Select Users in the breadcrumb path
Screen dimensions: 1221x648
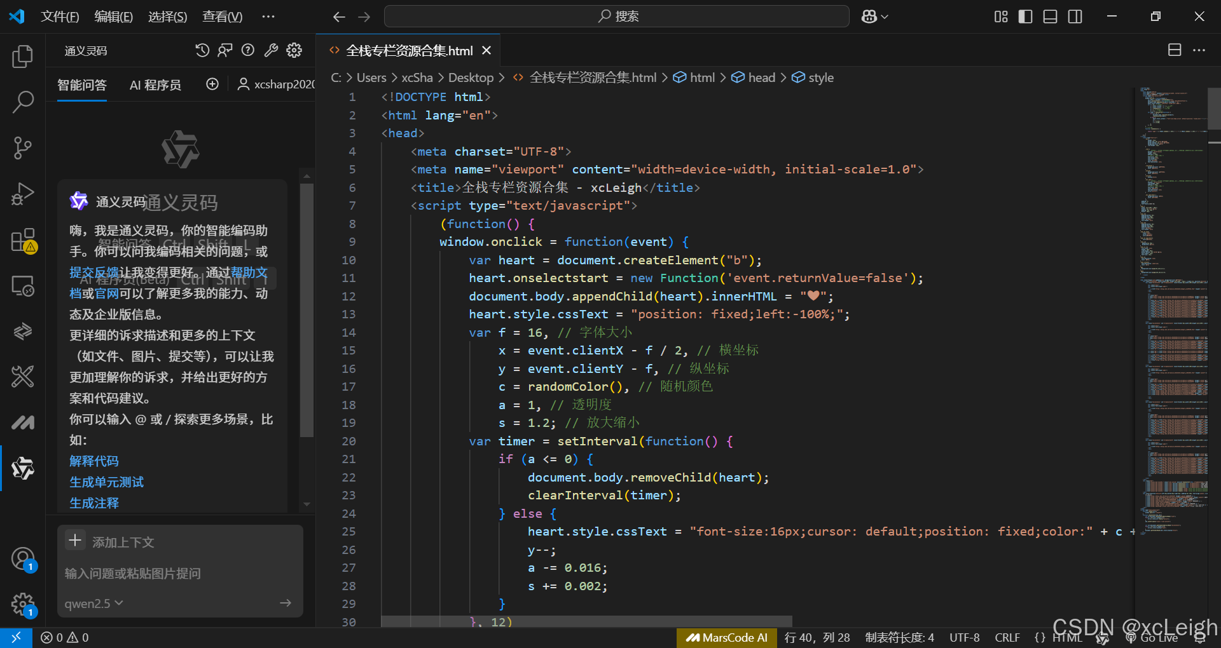click(371, 78)
